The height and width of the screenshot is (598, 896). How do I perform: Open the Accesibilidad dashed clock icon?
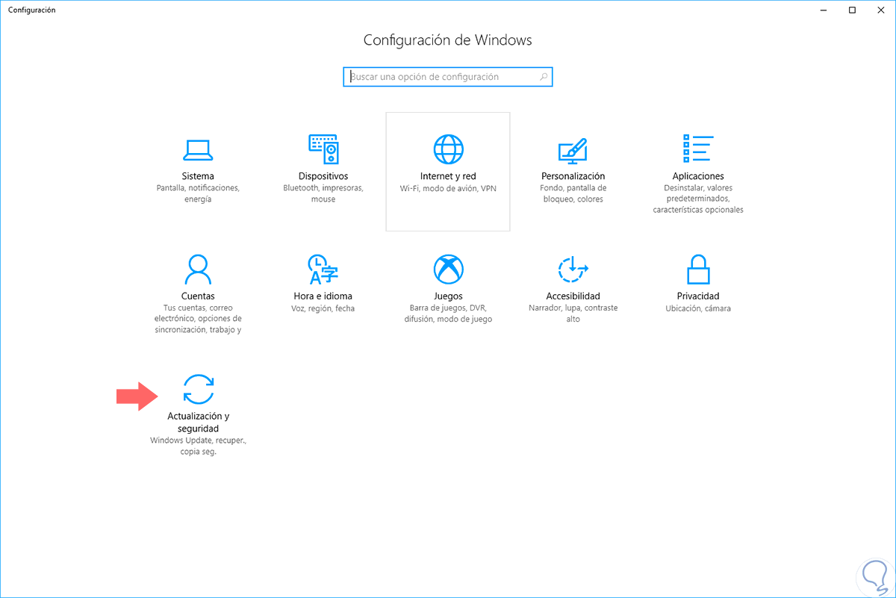(x=573, y=269)
